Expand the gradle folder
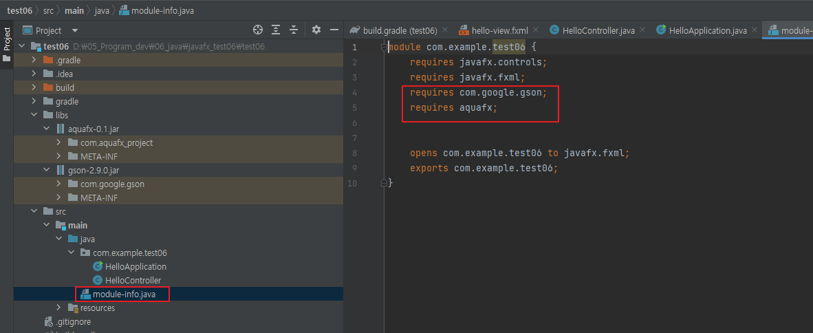The width and height of the screenshot is (813, 333). tap(34, 101)
